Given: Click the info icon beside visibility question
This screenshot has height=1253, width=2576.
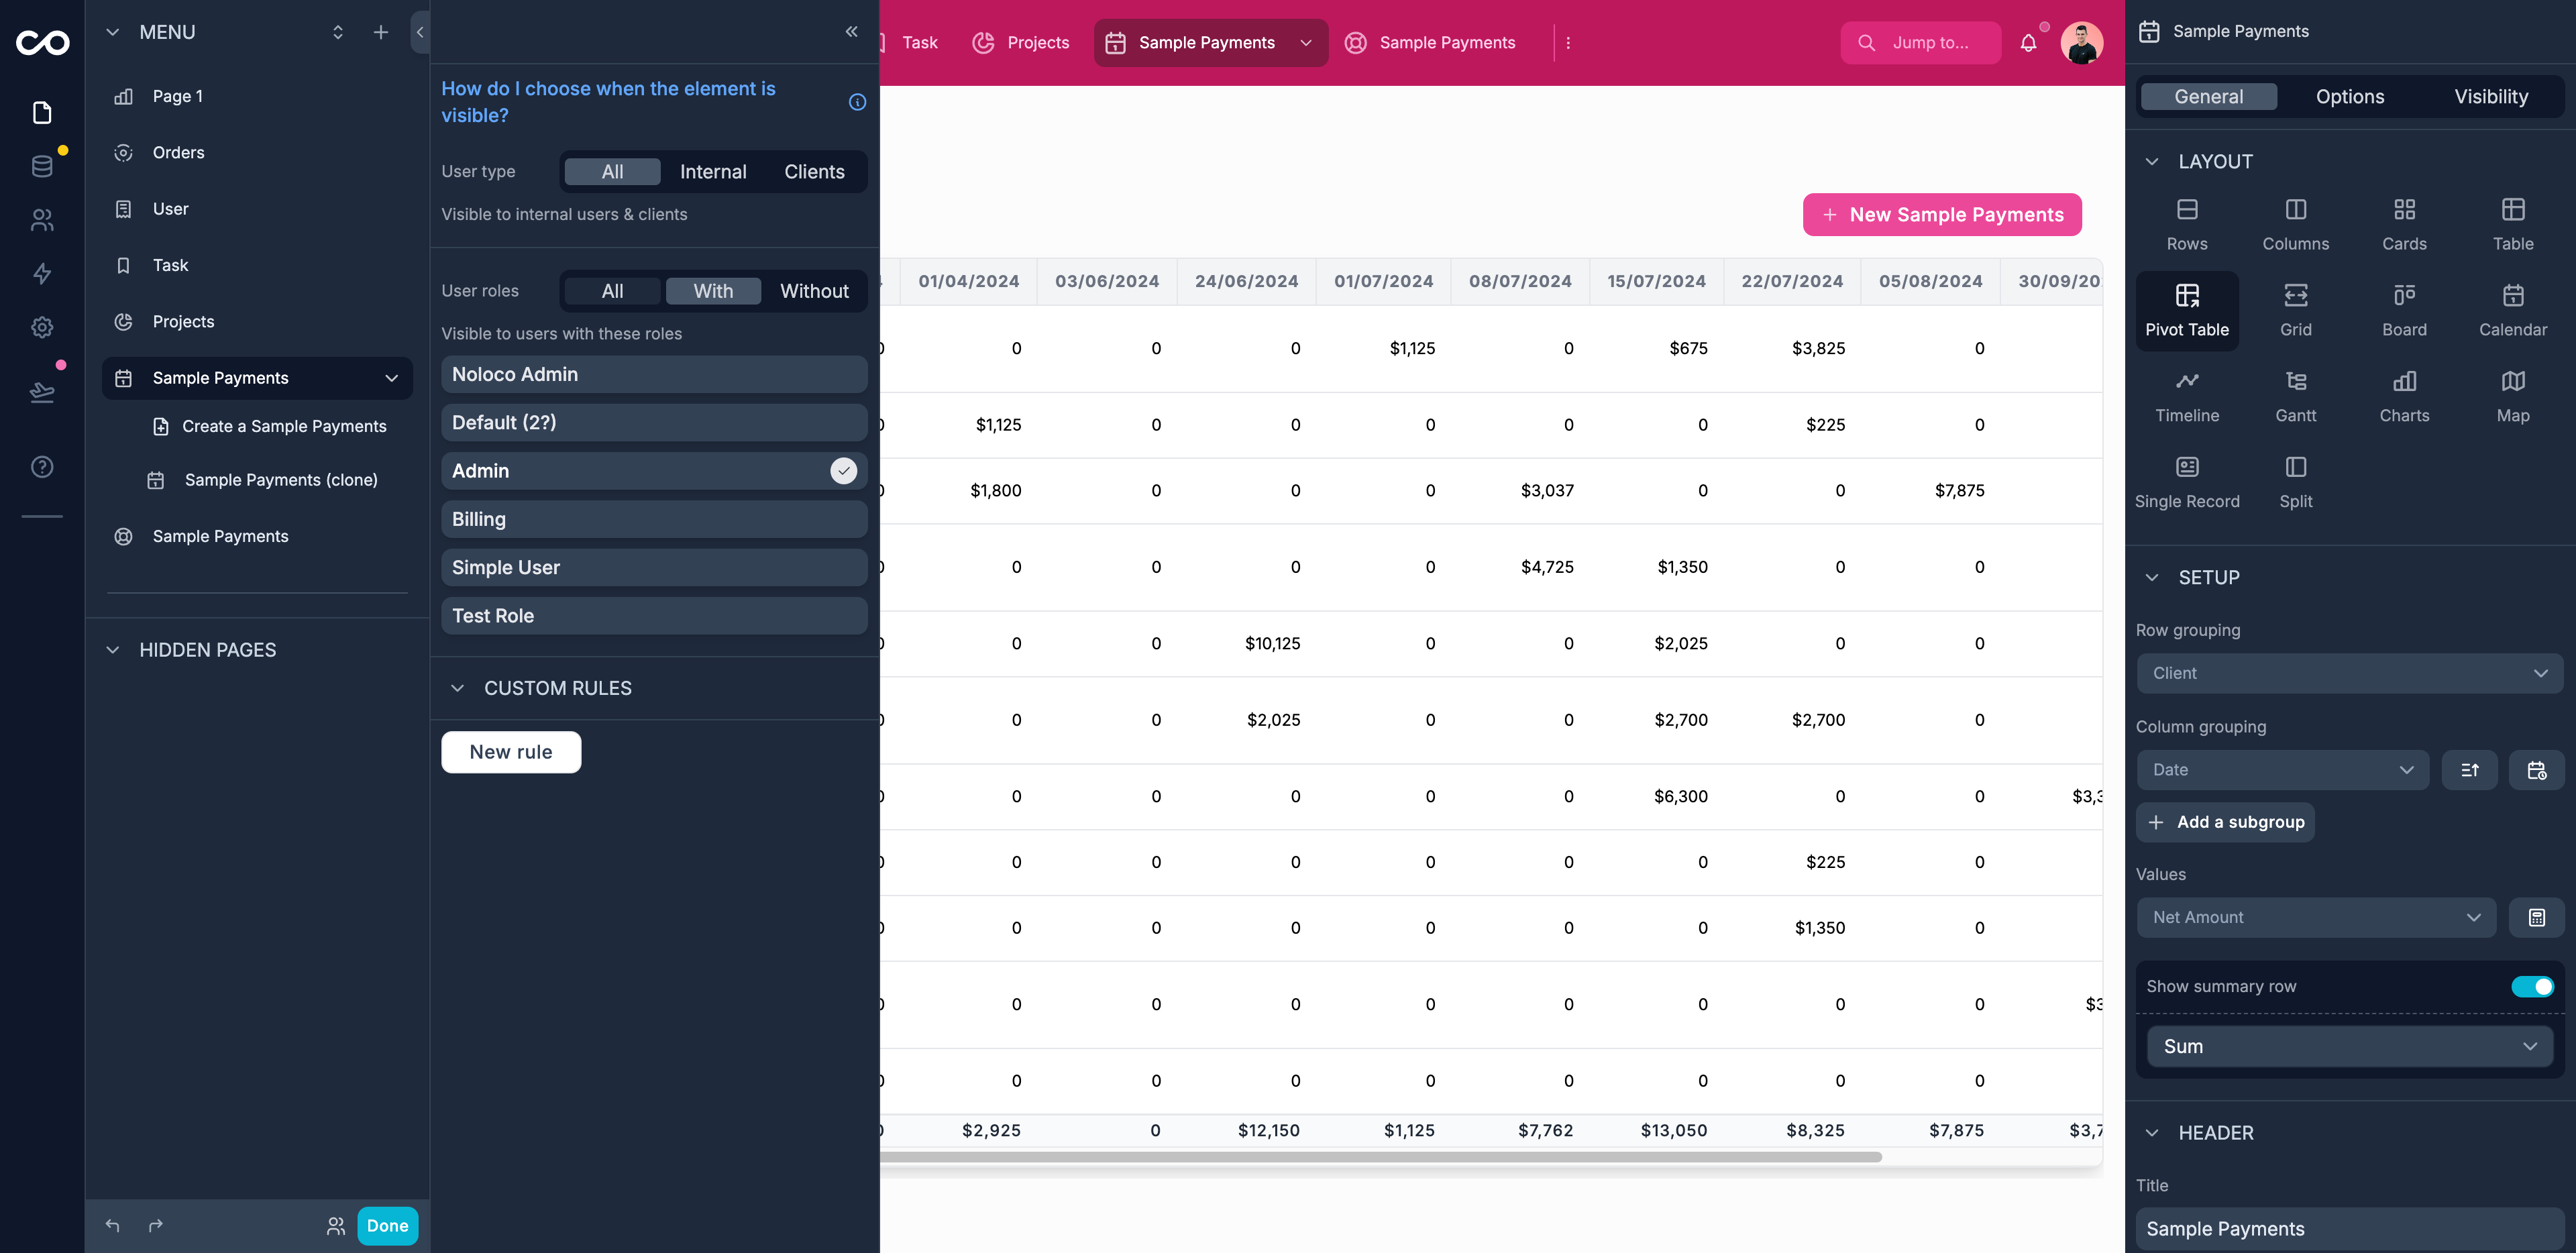Looking at the screenshot, I should [857, 102].
